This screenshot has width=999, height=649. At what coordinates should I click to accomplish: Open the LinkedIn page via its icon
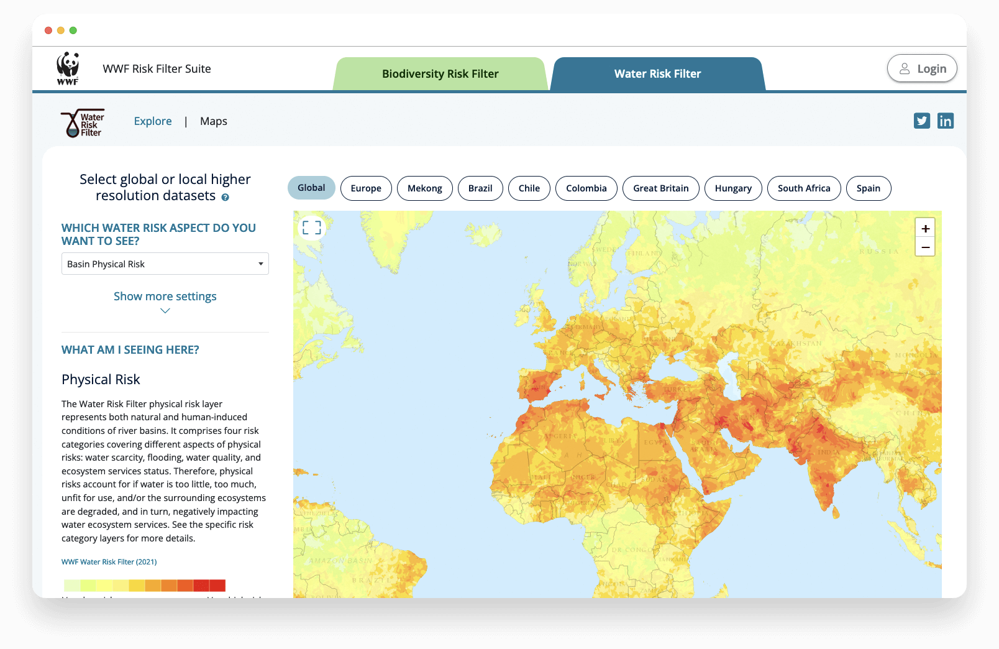coord(945,121)
